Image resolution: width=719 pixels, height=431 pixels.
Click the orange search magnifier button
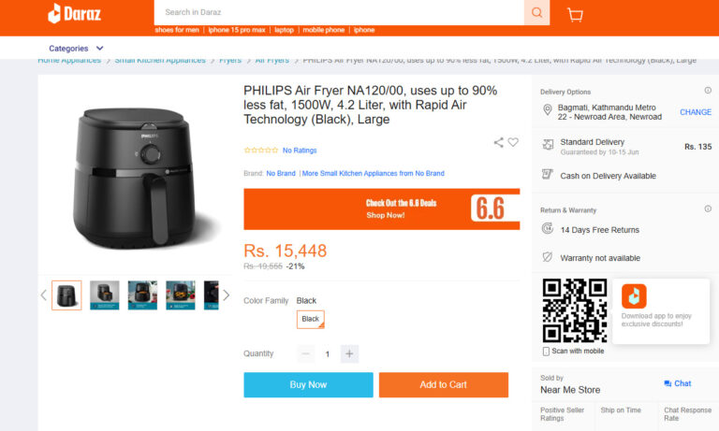pos(536,12)
